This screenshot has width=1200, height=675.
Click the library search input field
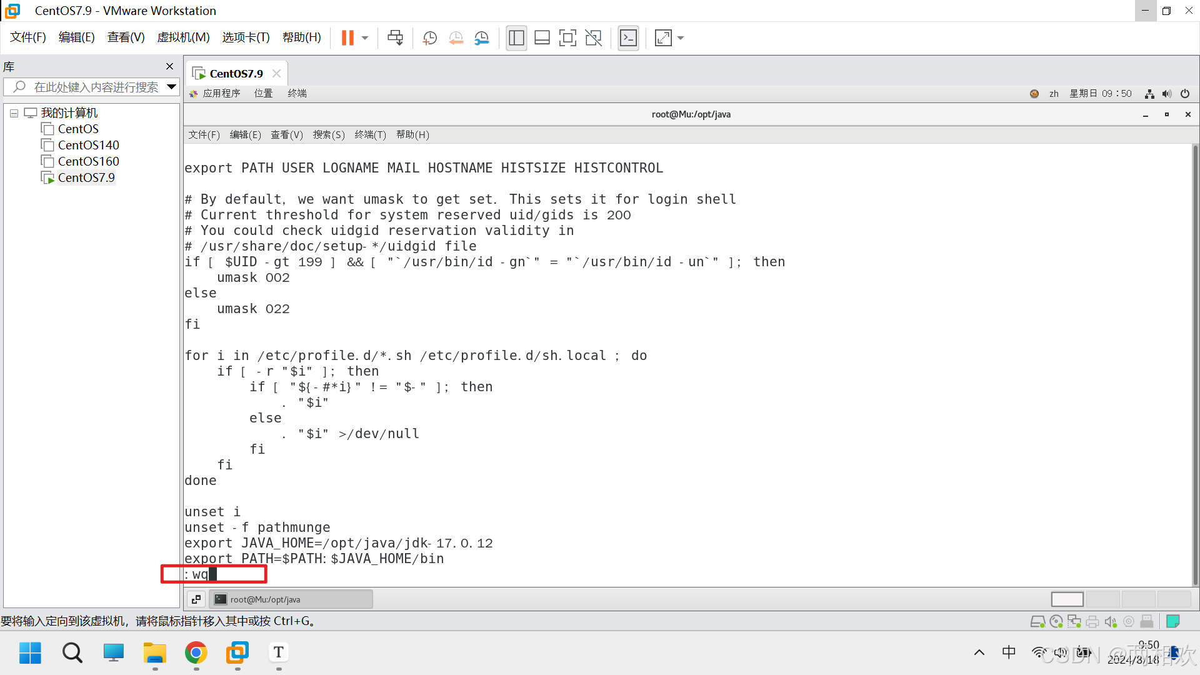click(96, 87)
